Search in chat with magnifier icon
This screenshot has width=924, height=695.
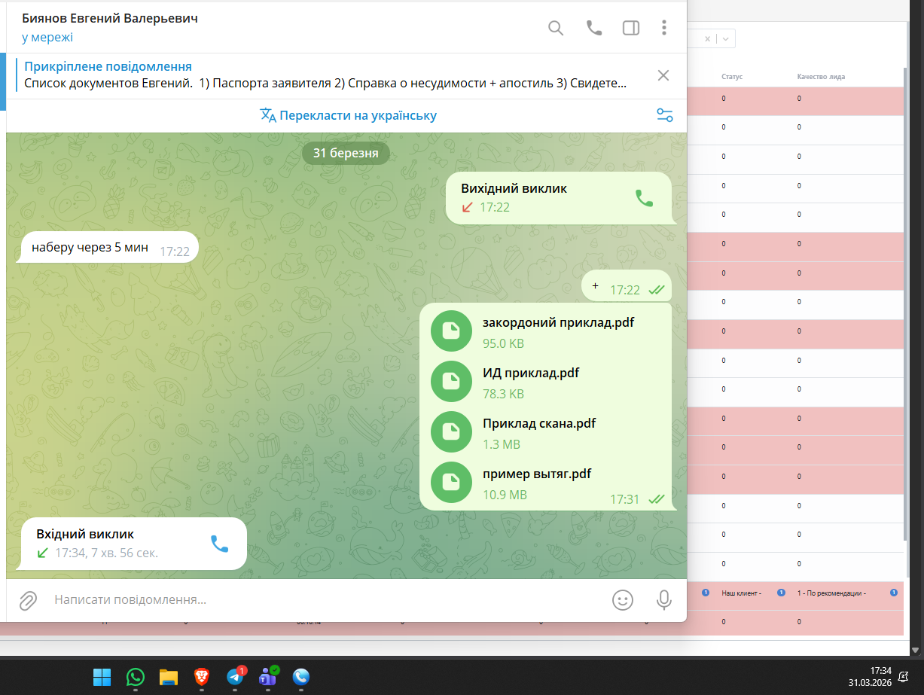point(556,28)
